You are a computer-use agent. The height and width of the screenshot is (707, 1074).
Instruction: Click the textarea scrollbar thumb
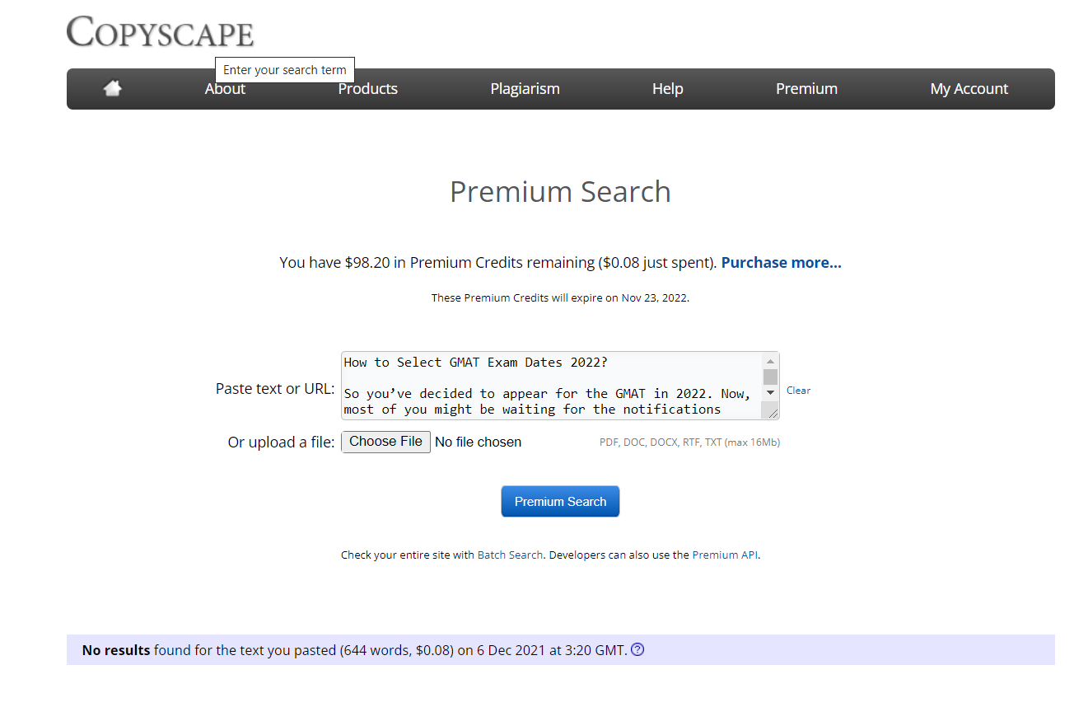(770, 377)
